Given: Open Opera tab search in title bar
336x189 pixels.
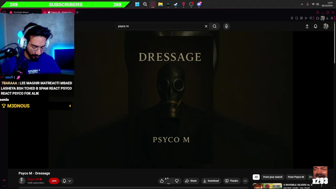Looking at the screenshot, I should [318, 12].
